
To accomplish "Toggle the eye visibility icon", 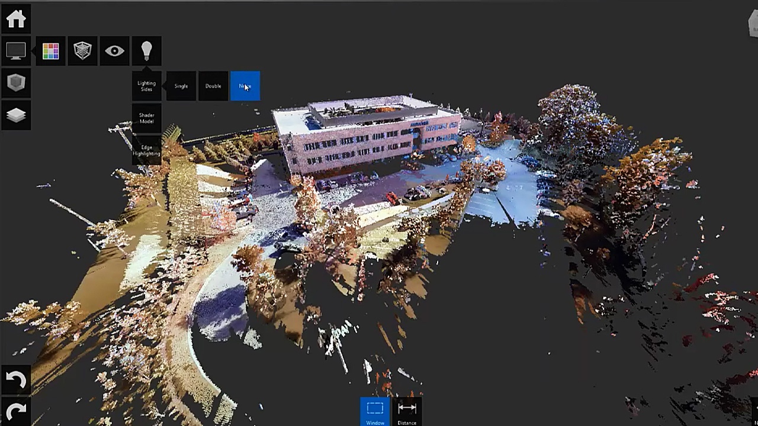I will (x=114, y=51).
